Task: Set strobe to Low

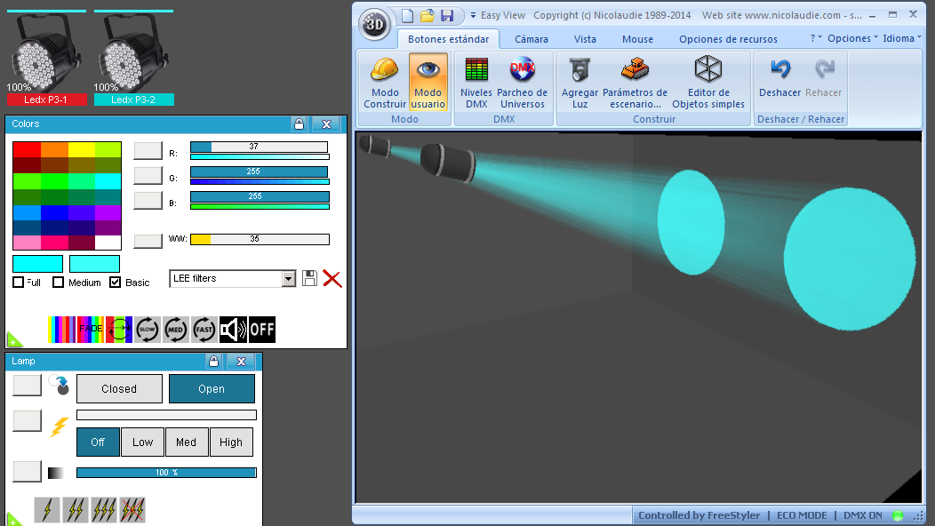Action: (142, 442)
